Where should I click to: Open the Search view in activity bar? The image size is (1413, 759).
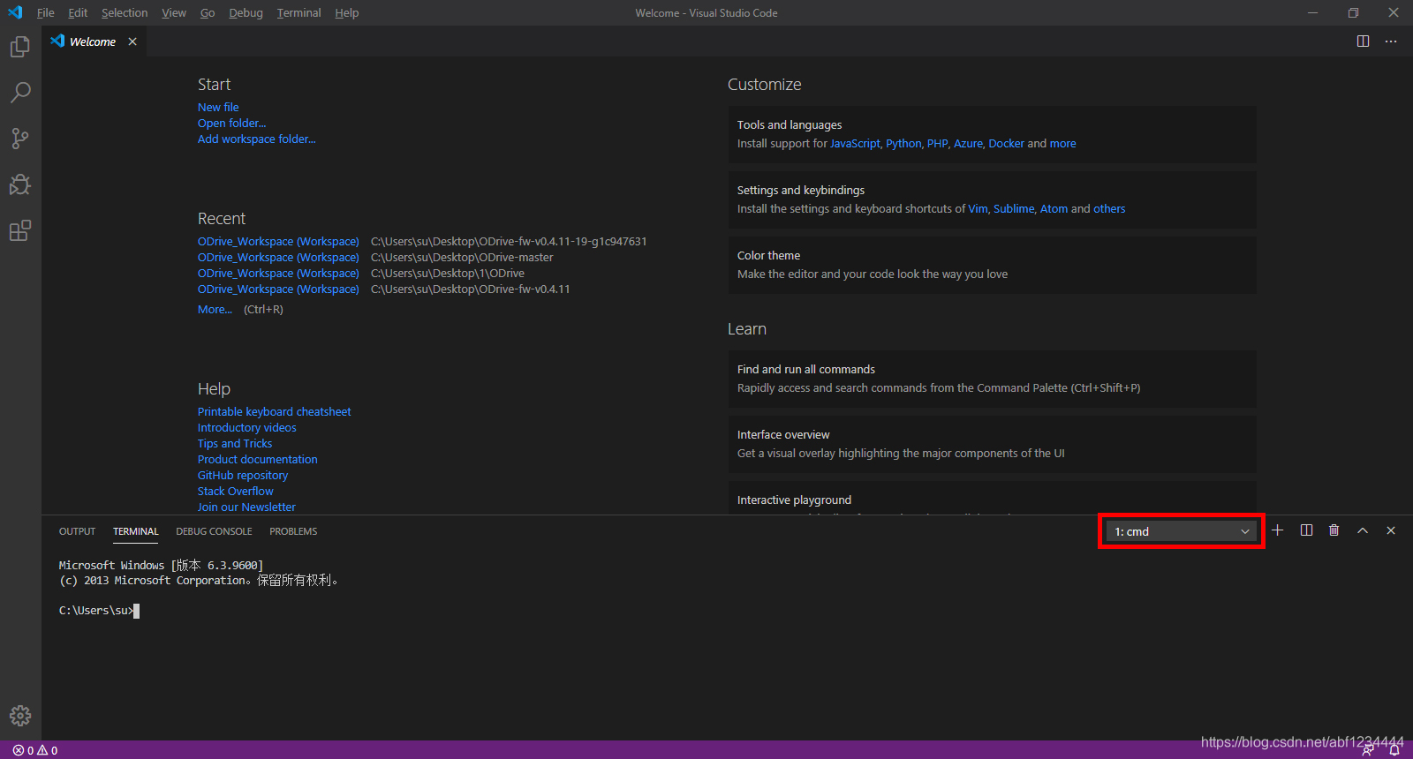pyautogui.click(x=20, y=93)
